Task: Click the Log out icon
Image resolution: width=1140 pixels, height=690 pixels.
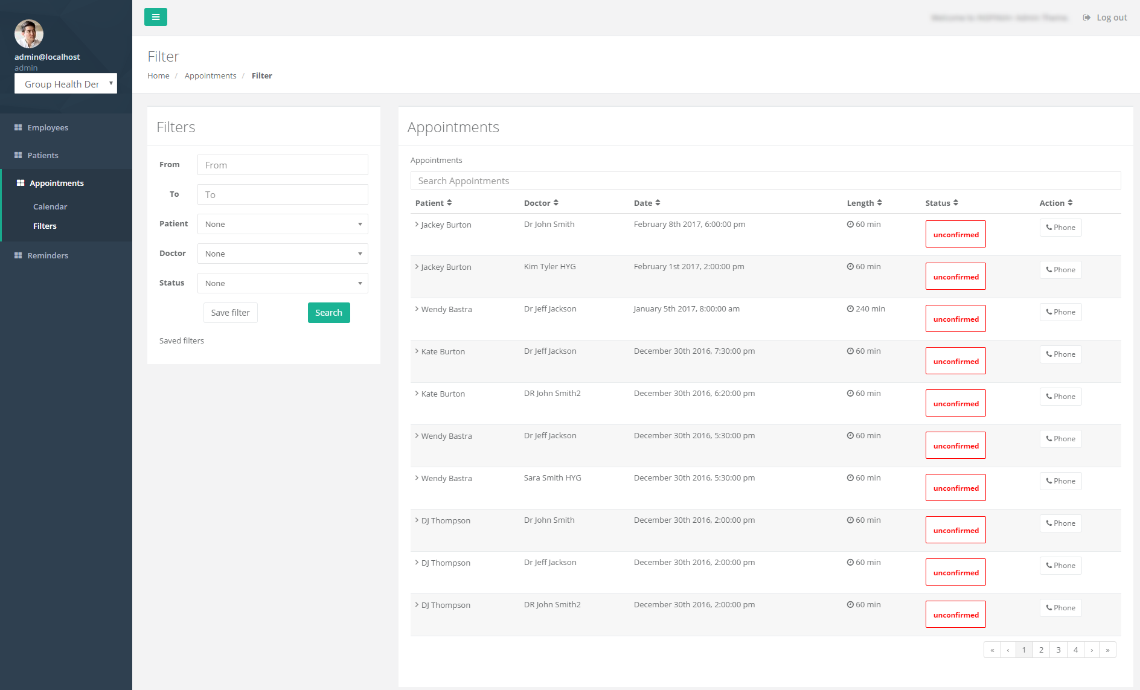Action: tap(1086, 18)
